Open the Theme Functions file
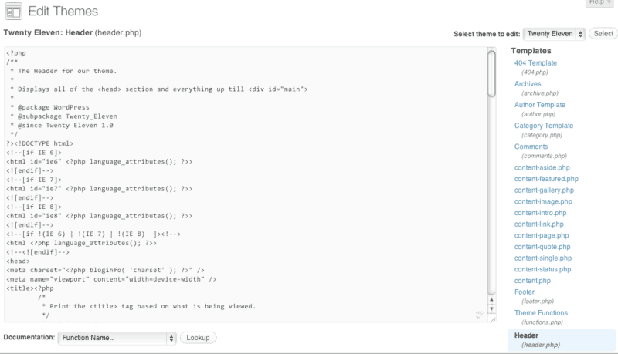 [x=541, y=313]
